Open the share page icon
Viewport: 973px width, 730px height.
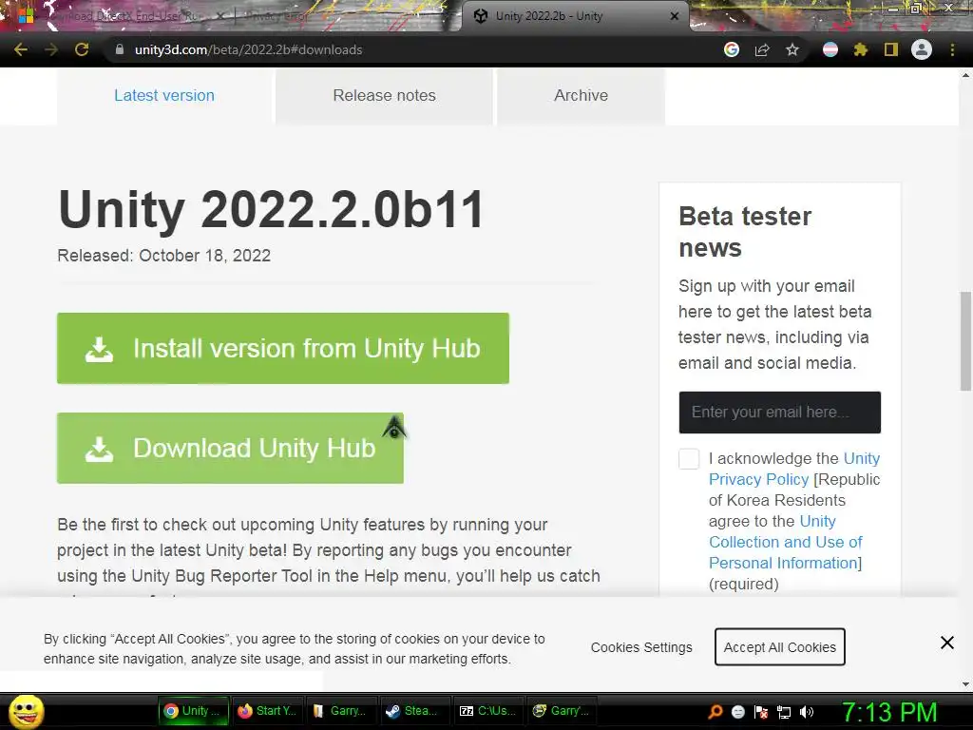pos(762,49)
